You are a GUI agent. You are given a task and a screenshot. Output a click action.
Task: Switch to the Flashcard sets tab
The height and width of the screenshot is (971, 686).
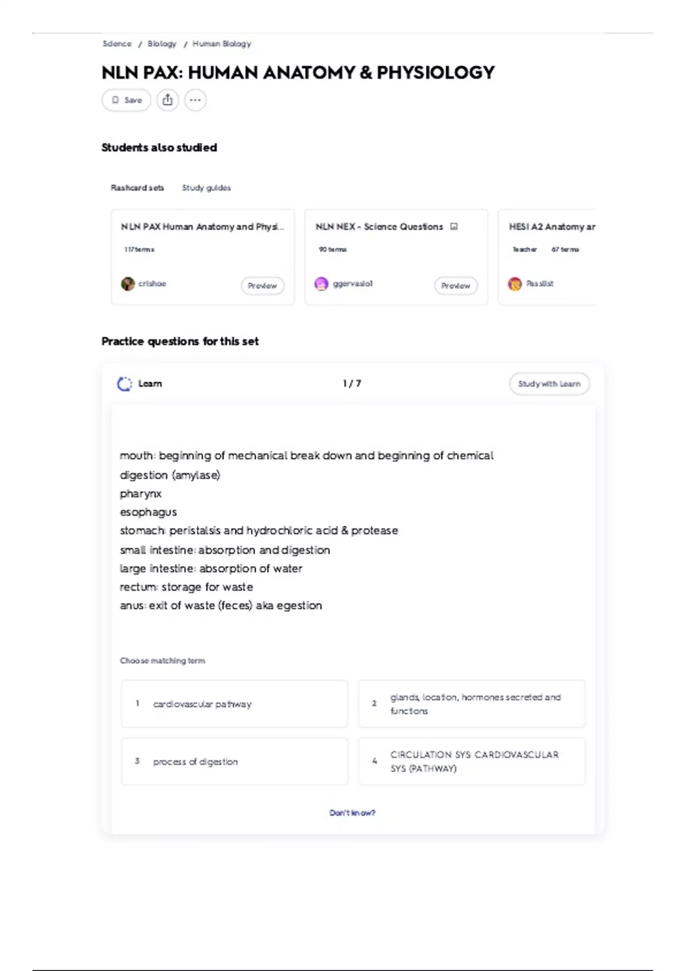[137, 188]
